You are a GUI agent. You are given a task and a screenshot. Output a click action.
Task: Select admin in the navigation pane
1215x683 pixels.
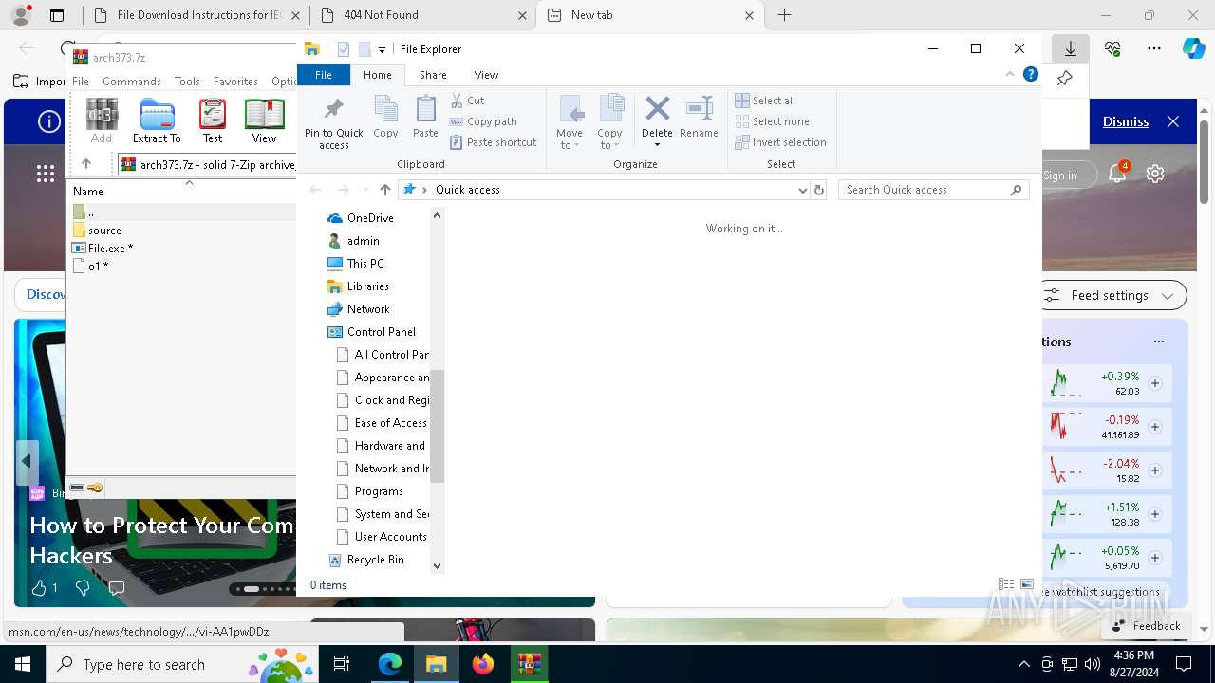click(363, 241)
